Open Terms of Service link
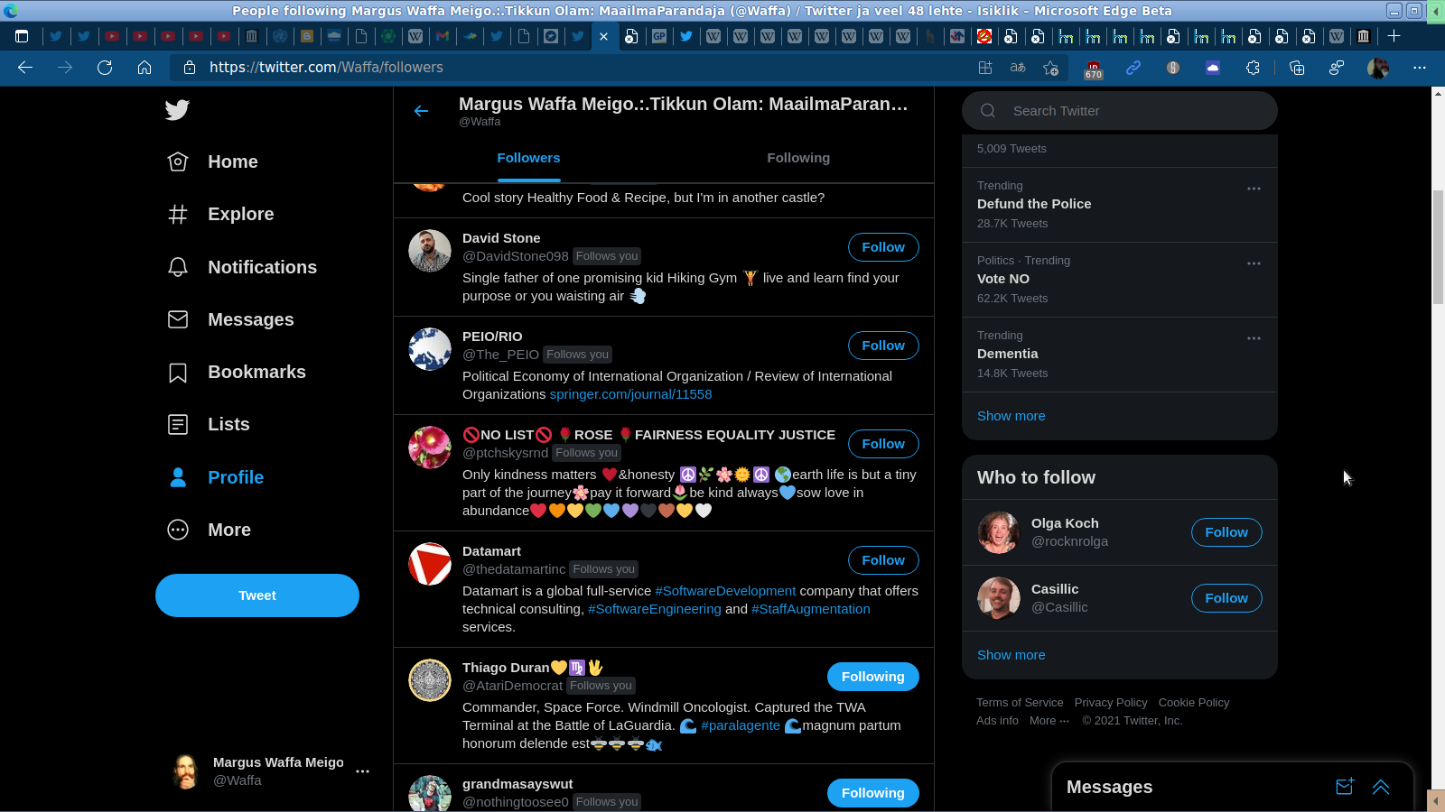The height and width of the screenshot is (812, 1445). pyautogui.click(x=1020, y=703)
